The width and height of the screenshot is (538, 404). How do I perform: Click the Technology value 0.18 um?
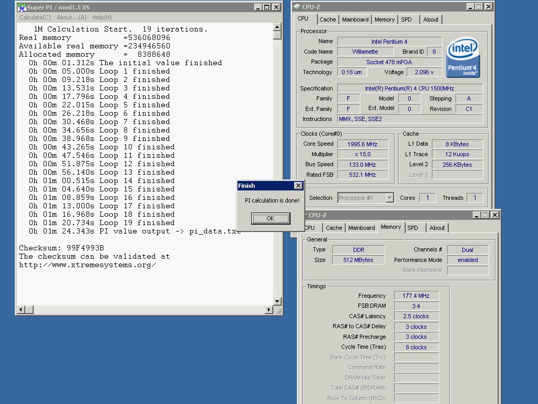point(351,72)
